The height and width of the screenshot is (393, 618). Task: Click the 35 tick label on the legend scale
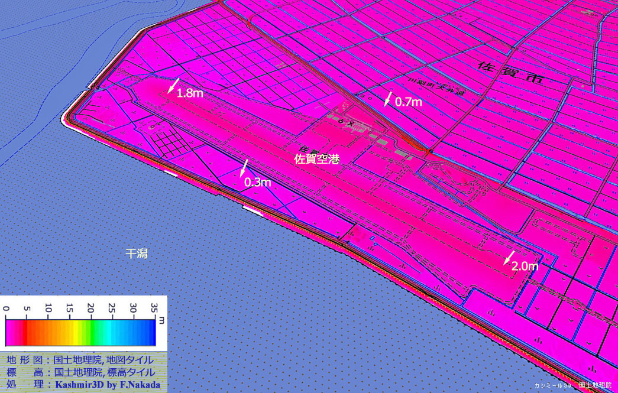154,307
